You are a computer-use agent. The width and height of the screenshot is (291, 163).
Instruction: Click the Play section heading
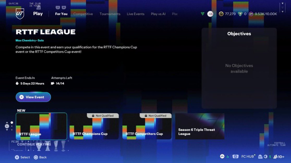point(38,14)
